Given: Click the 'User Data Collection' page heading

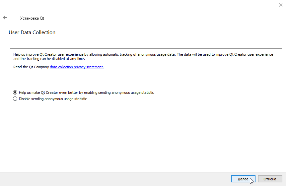Looking at the screenshot, I should tap(32, 32).
